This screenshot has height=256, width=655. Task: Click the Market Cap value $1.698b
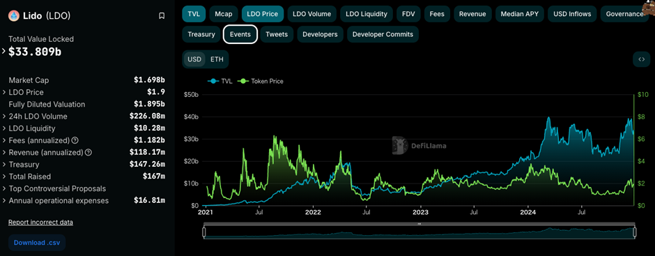(x=149, y=80)
